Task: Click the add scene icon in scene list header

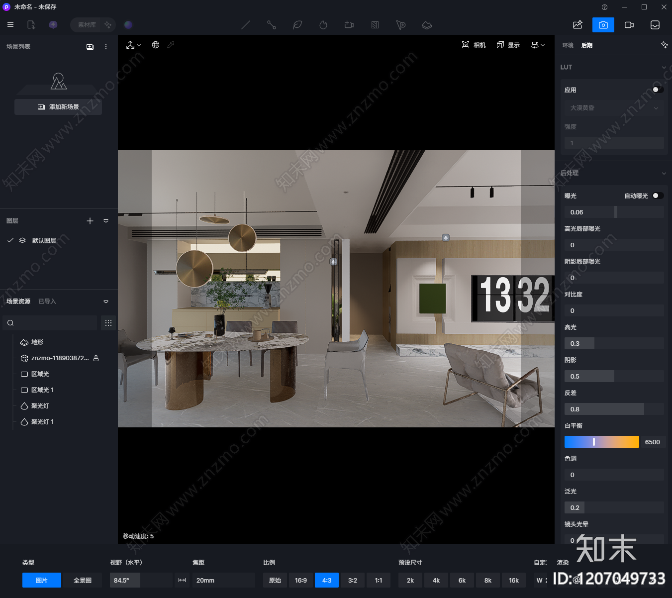Action: point(90,47)
